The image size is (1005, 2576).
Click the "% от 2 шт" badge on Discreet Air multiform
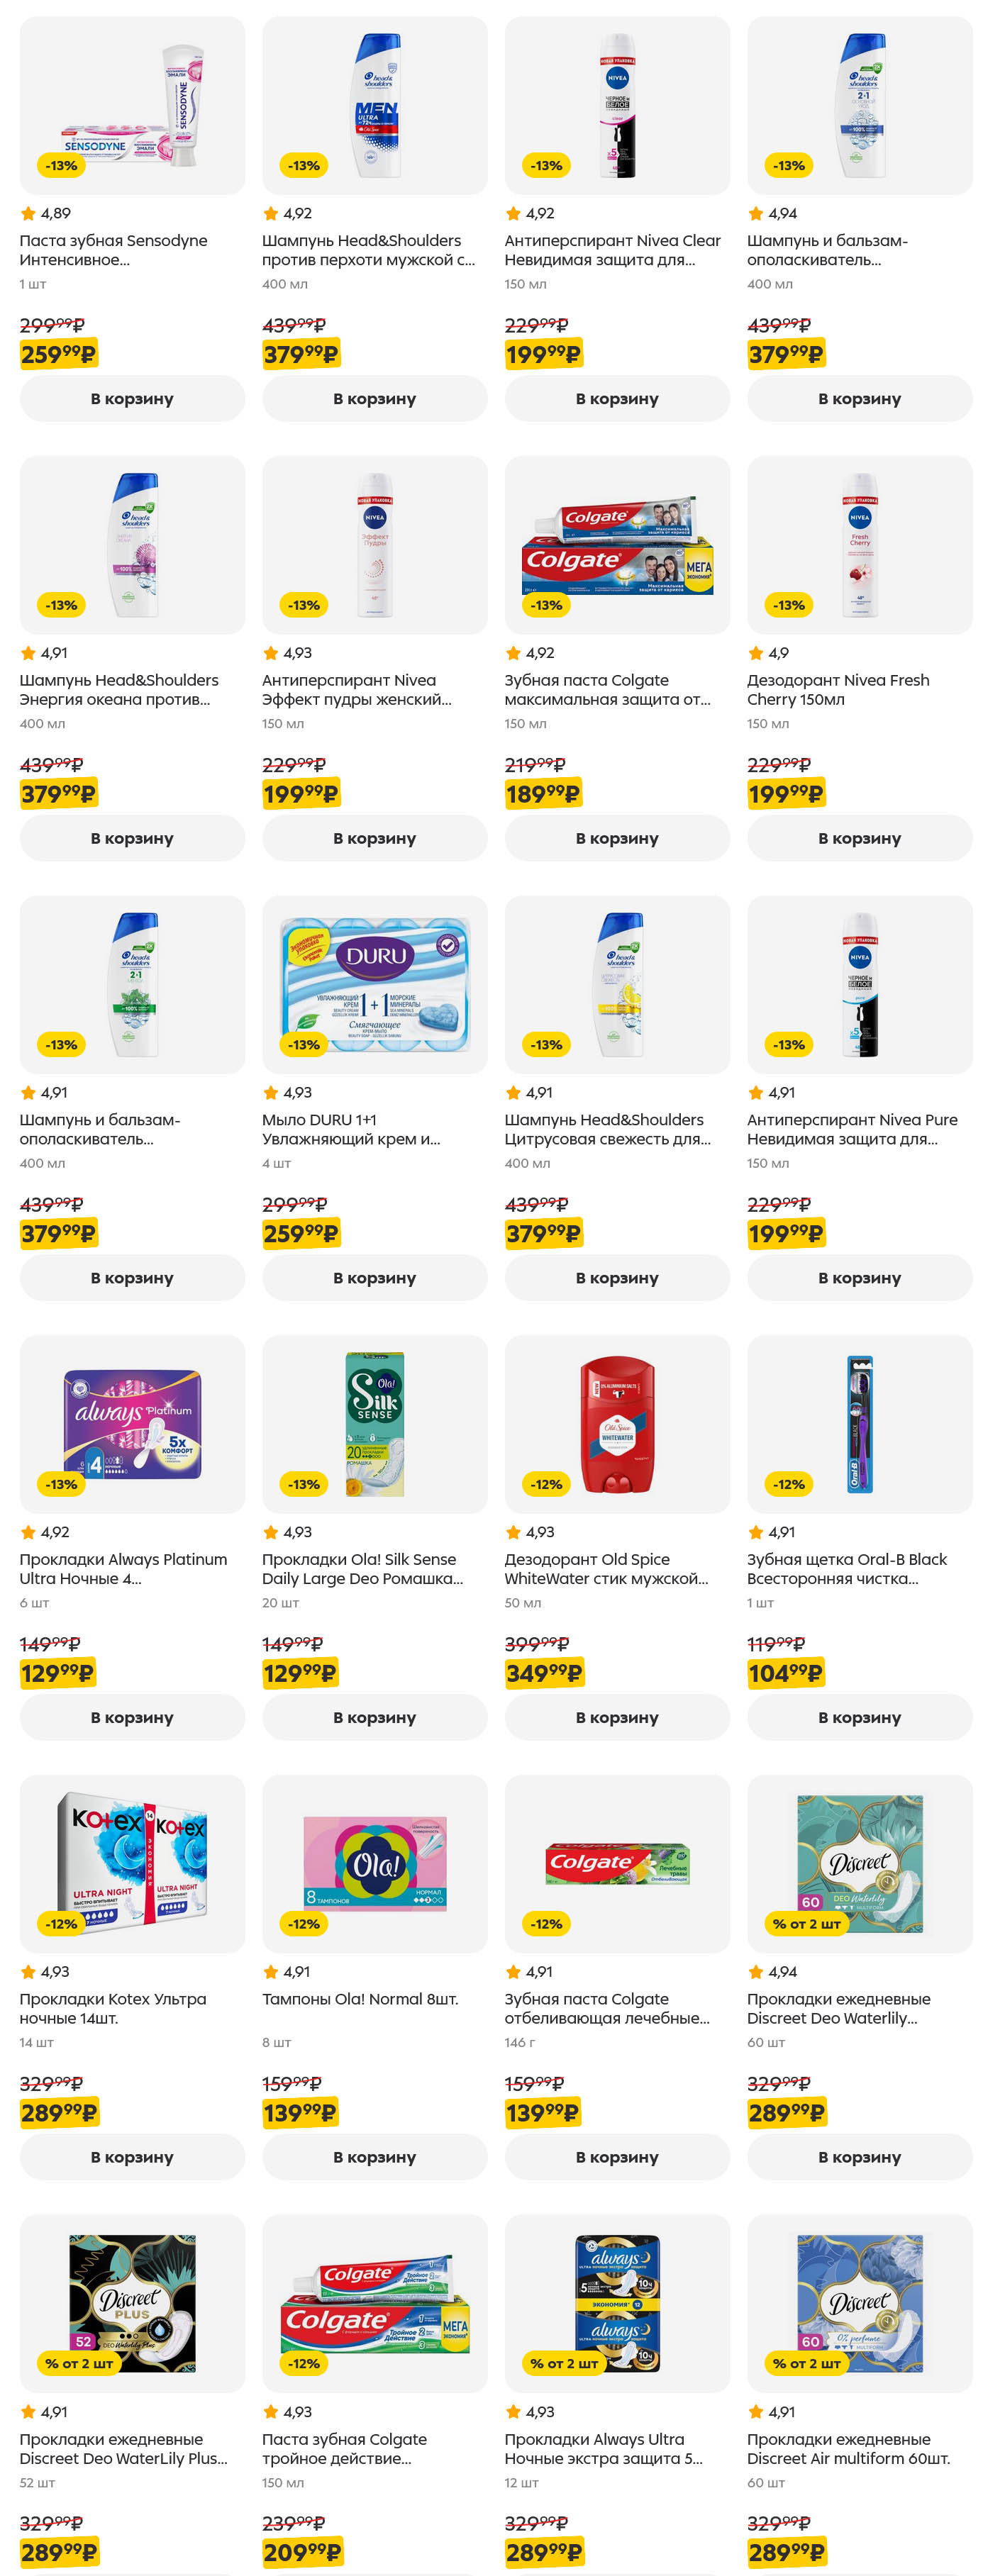(x=807, y=2364)
